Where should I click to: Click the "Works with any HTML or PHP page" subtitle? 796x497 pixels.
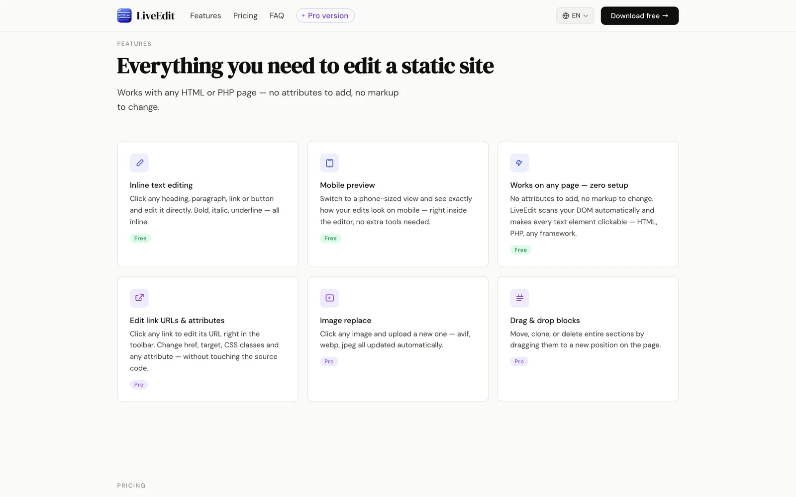pyautogui.click(x=258, y=99)
